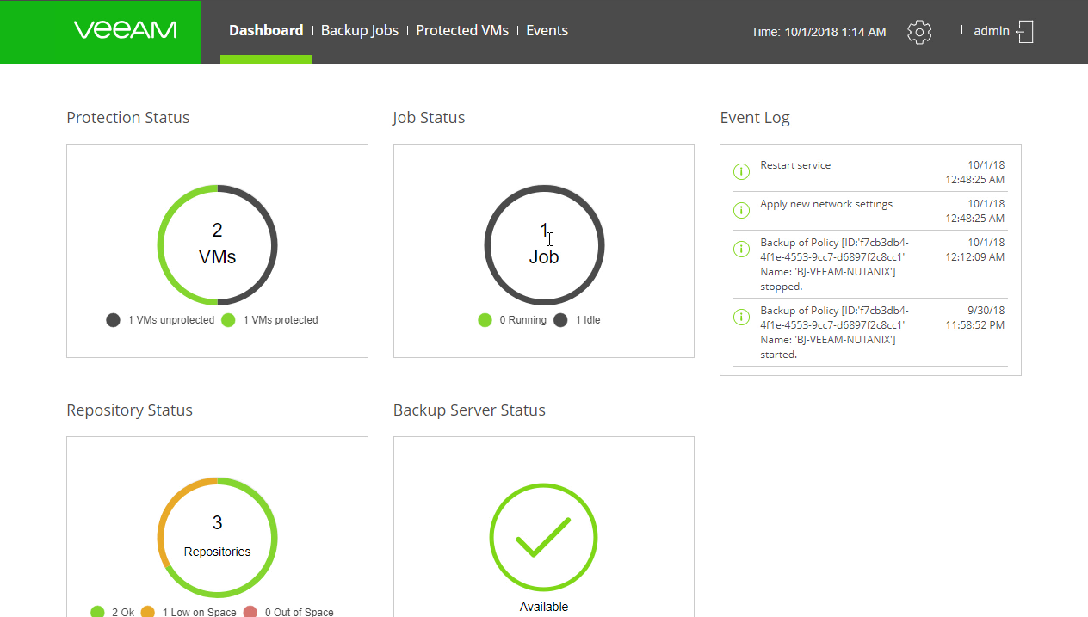Click the Job Status heading

[429, 118]
